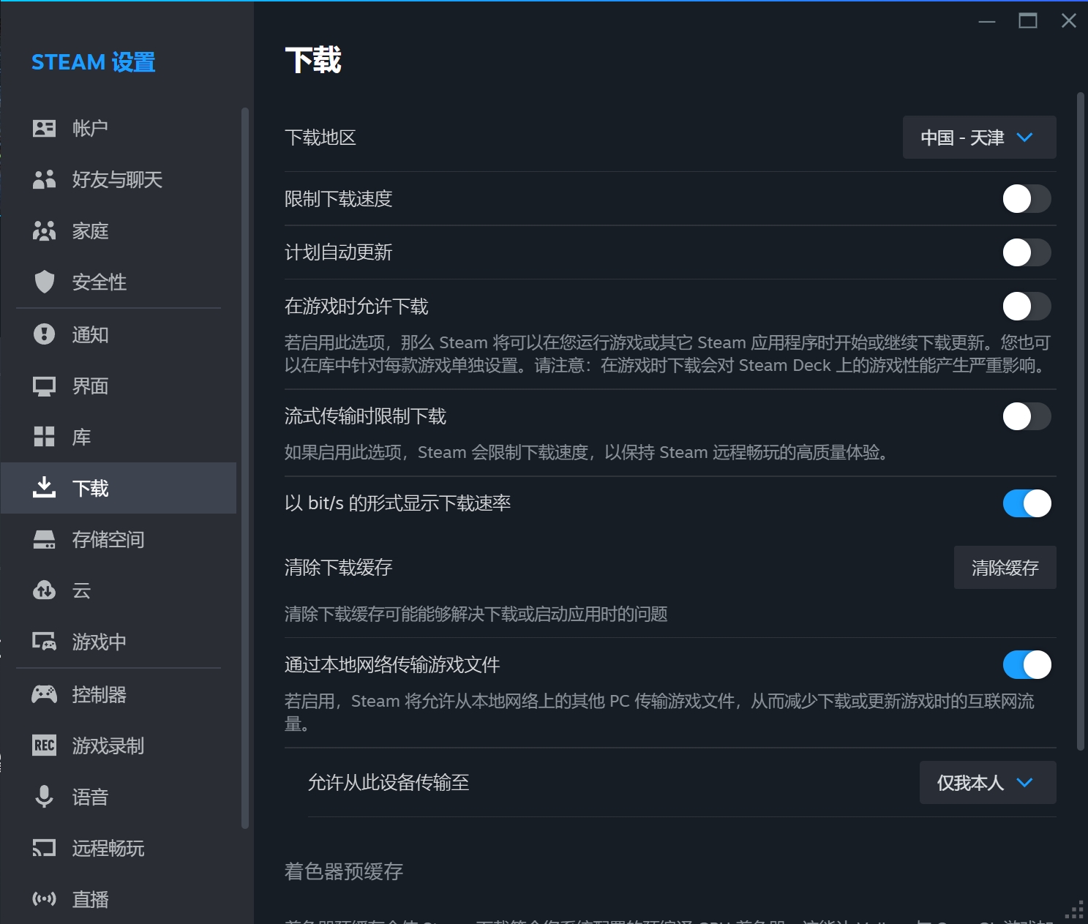Image resolution: width=1088 pixels, height=924 pixels.
Task: Click the 清除下载缓存 label
Action: pos(339,568)
